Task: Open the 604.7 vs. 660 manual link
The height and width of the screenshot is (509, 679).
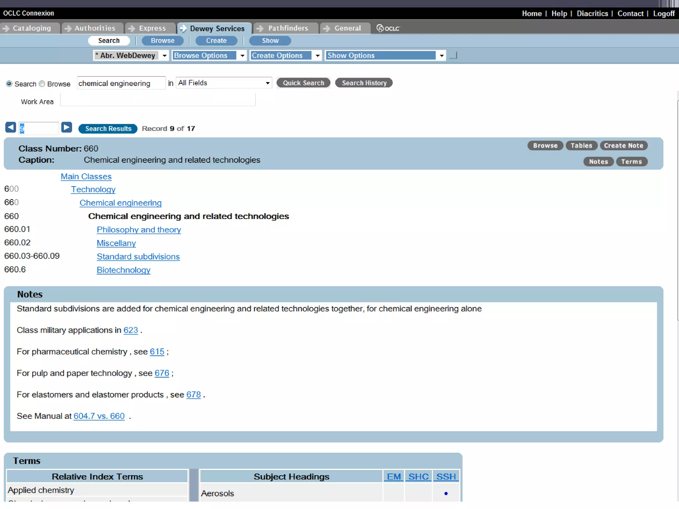Action: pyautogui.click(x=99, y=416)
